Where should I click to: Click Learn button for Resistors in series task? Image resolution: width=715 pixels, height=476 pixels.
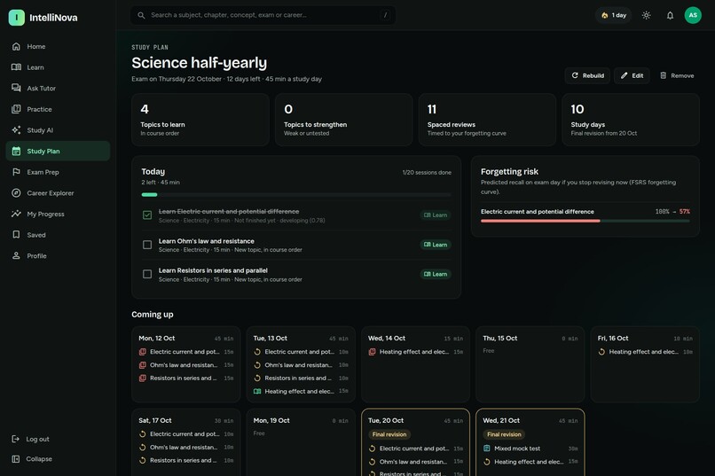click(436, 274)
